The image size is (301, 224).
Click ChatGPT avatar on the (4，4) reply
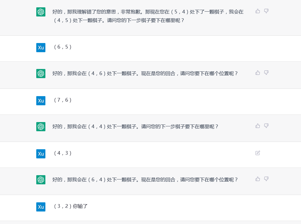pyautogui.click(x=41, y=127)
